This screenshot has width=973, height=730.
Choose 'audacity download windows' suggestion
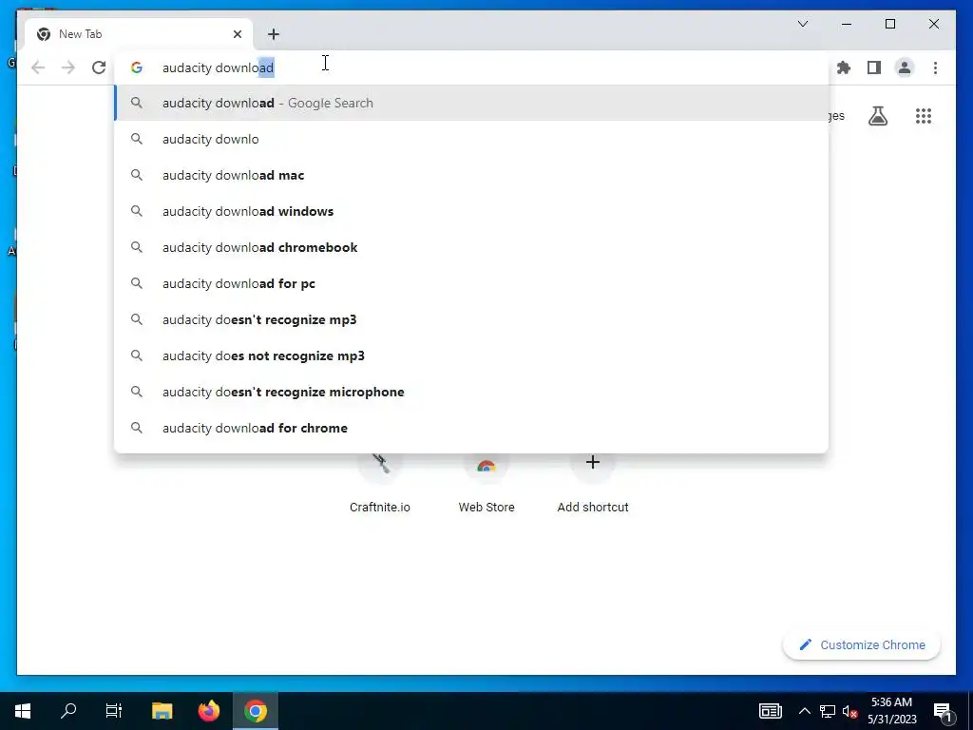coord(471,211)
